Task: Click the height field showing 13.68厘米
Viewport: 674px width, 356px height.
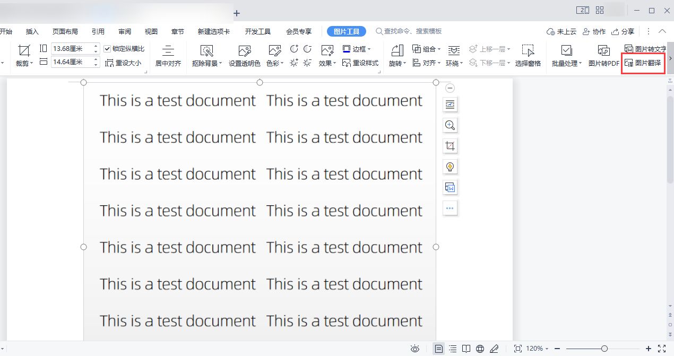Action: tap(75, 48)
